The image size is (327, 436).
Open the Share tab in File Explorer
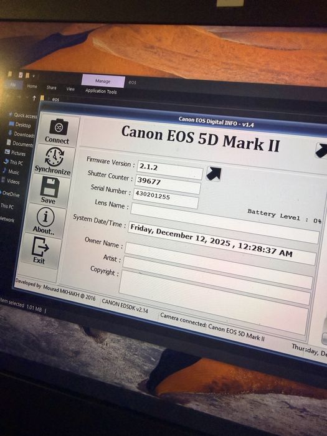coord(52,88)
